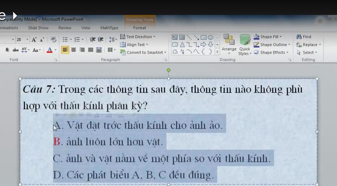Switch to the Animations tab

tap(9, 28)
